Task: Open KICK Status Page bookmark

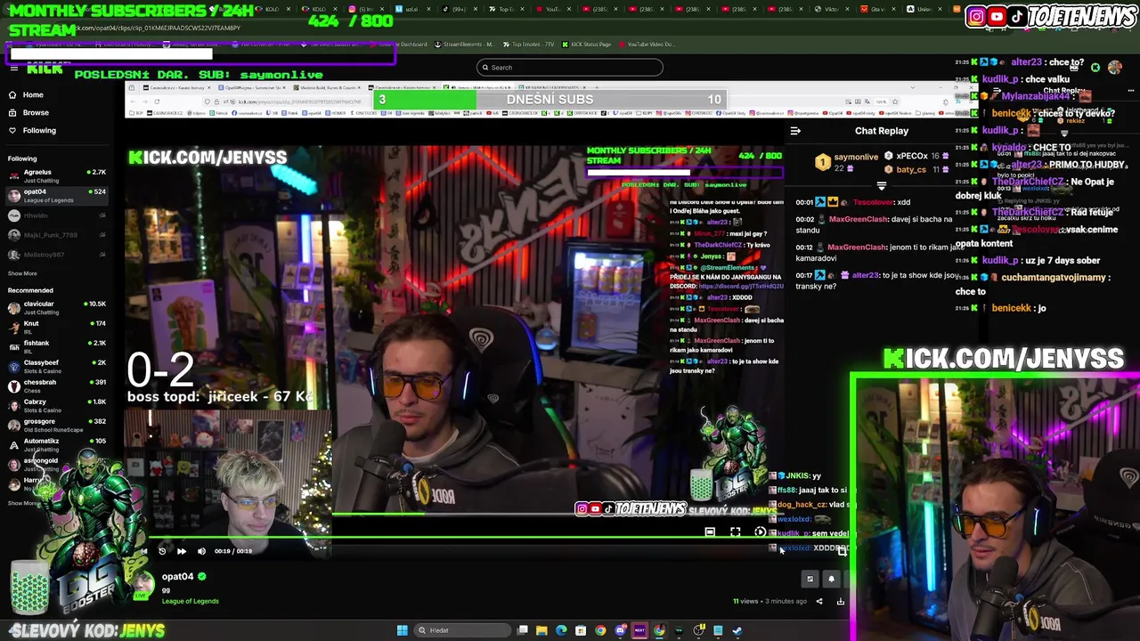Action: tap(586, 45)
